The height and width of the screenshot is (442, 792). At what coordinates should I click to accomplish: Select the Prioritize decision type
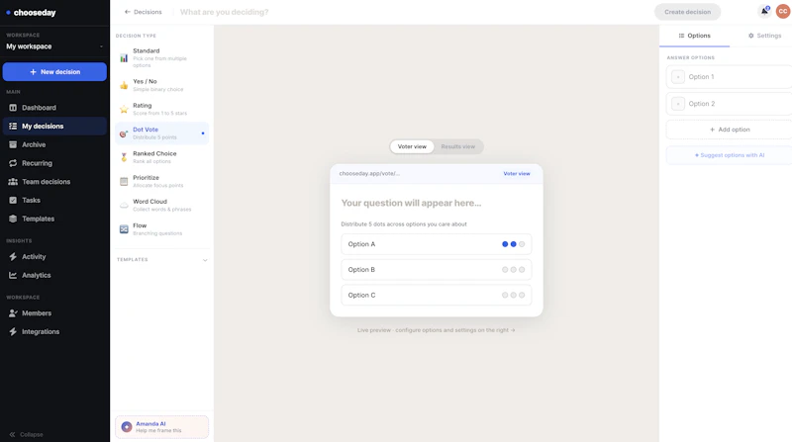161,181
